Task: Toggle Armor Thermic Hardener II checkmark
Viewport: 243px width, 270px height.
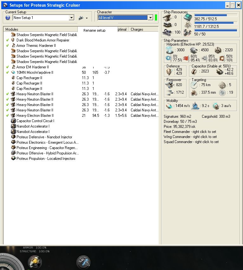Action: (x=7, y=46)
